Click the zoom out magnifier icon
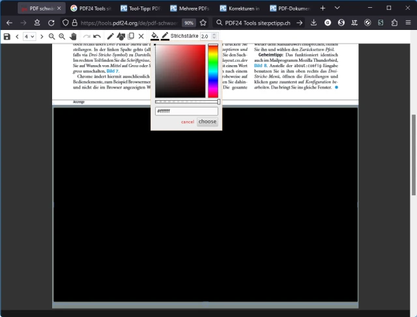417x317 pixels. point(52,36)
